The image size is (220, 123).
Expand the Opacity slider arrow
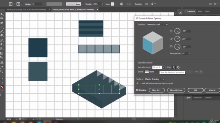point(103,4)
